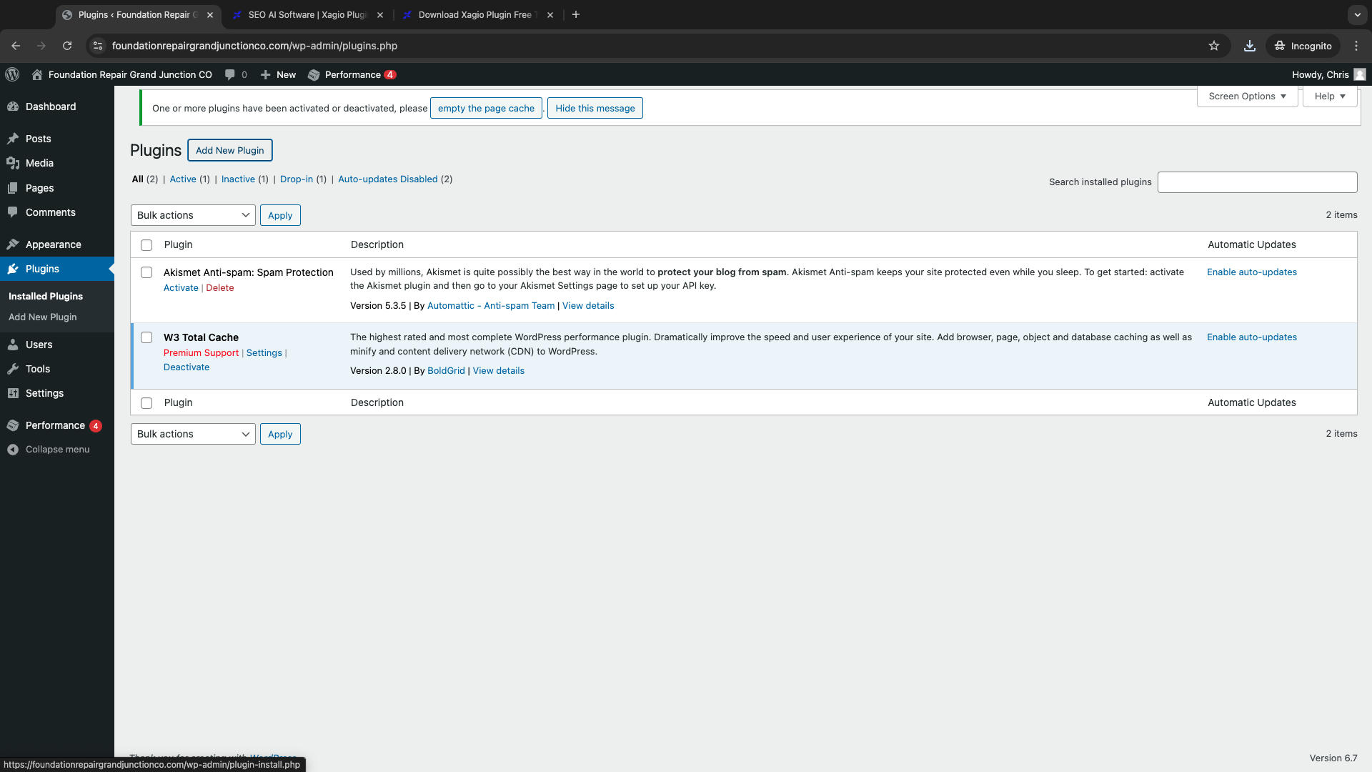
Task: Enable auto-updates for W3 Total Cache
Action: coord(1252,337)
